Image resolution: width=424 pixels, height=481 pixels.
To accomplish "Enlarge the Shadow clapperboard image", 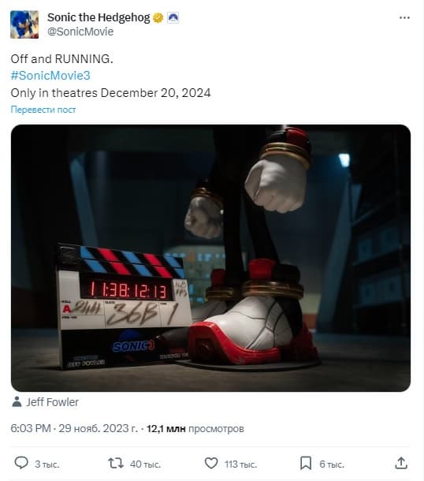I will click(x=210, y=258).
